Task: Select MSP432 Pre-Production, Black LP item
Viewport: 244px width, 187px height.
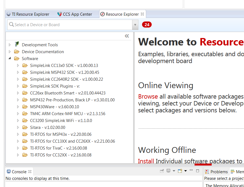Action: (72, 100)
